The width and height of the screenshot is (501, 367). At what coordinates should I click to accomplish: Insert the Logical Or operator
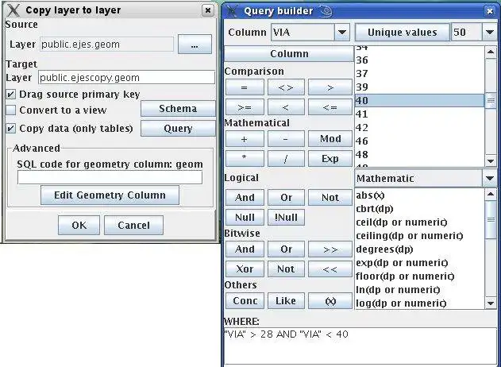[286, 198]
